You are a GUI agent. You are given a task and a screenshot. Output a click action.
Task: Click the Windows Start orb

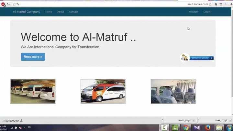[229, 127]
